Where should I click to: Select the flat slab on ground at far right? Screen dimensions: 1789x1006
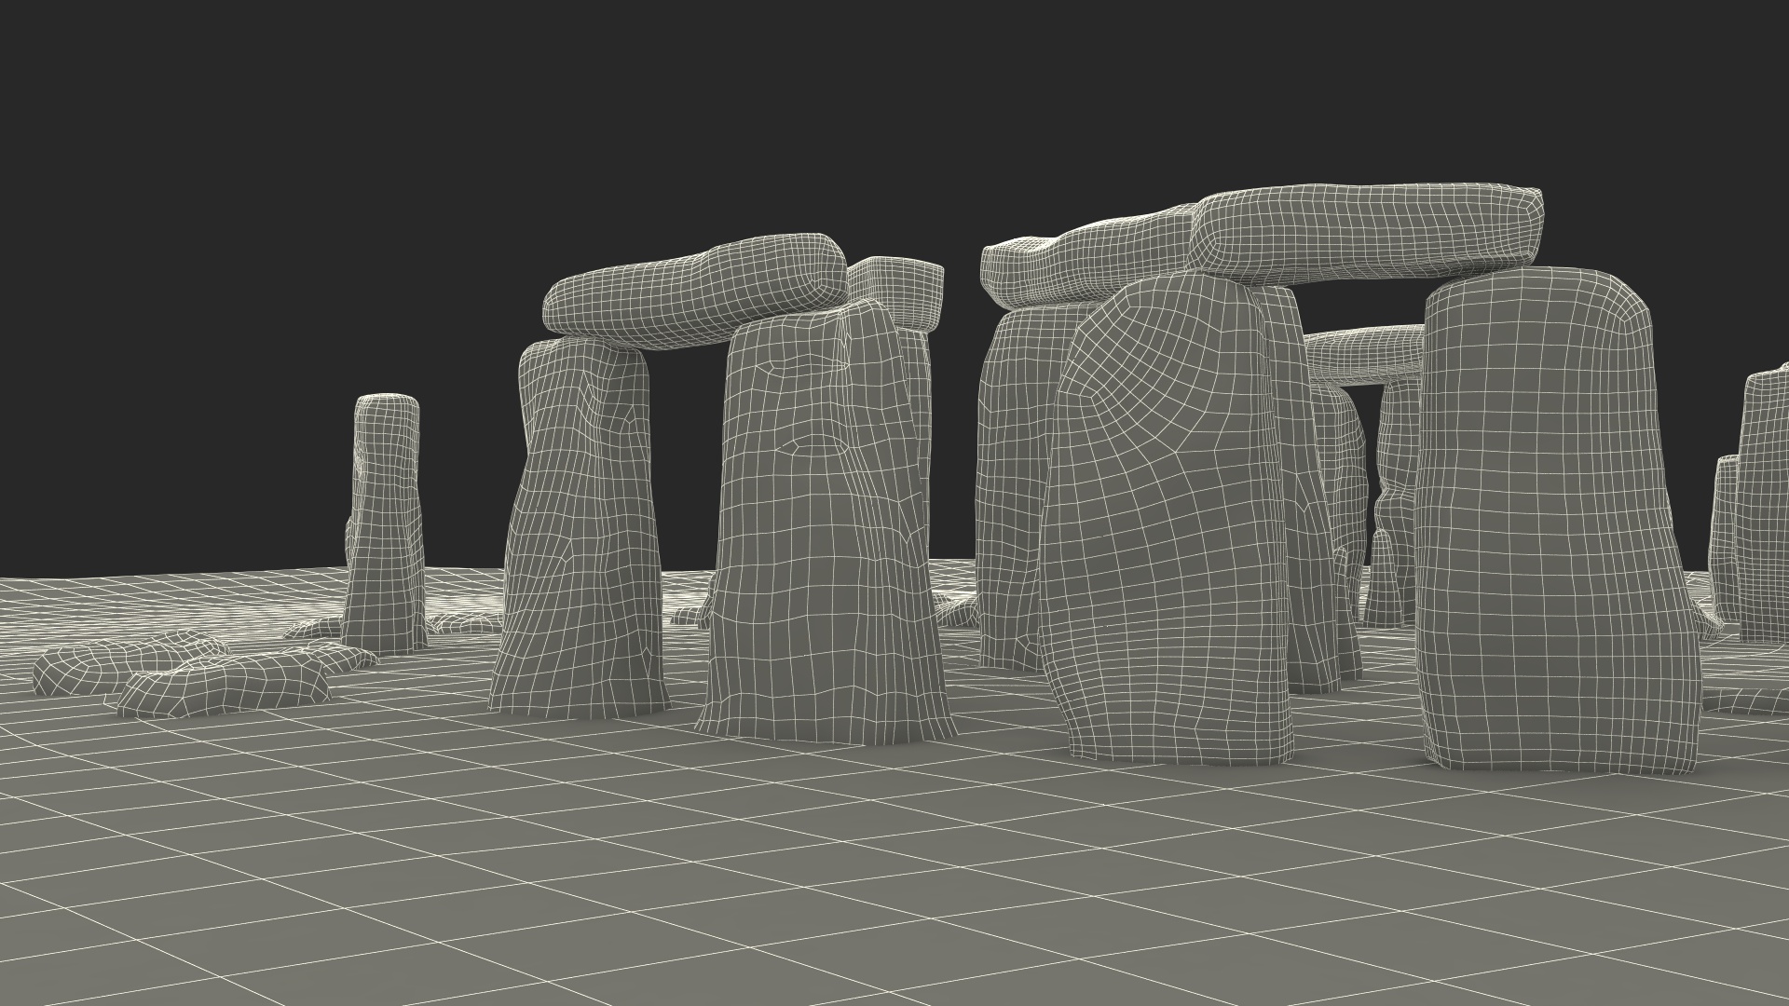point(1747,699)
